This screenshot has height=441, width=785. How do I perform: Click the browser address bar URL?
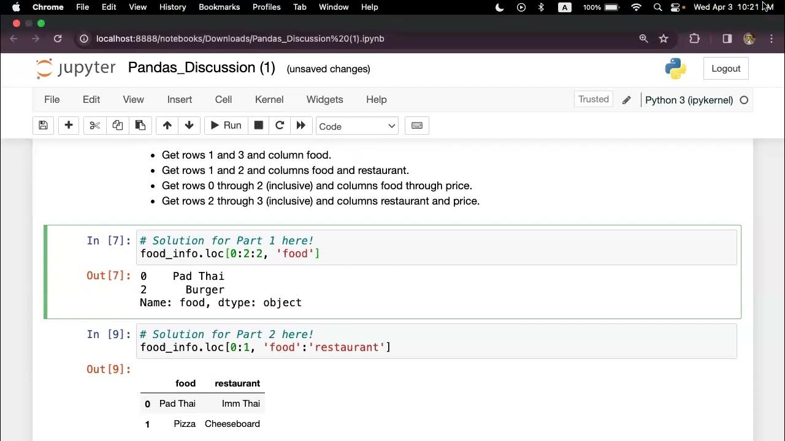[x=240, y=39]
